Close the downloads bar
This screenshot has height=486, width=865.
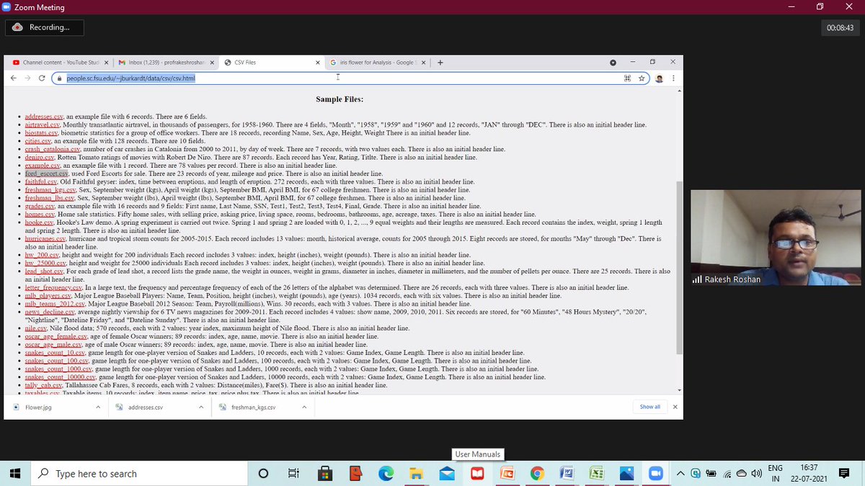[675, 407]
